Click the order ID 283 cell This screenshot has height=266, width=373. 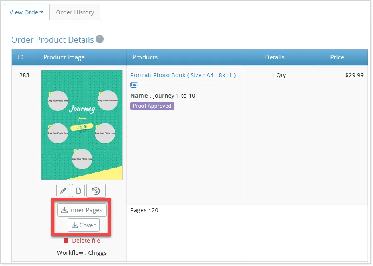24,76
